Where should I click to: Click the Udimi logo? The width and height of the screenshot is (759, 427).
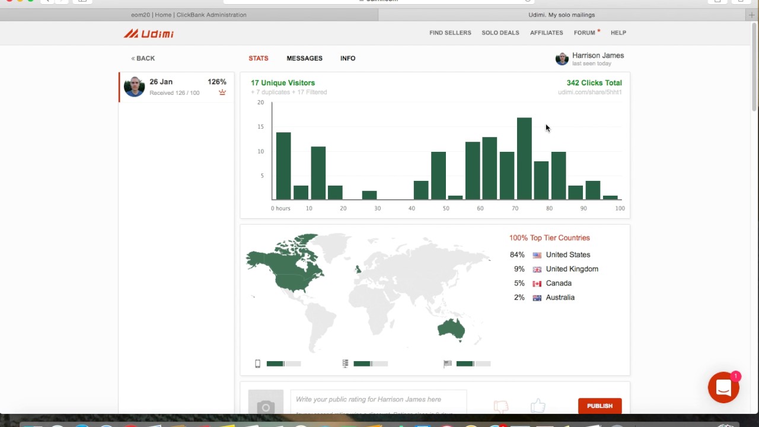(148, 33)
